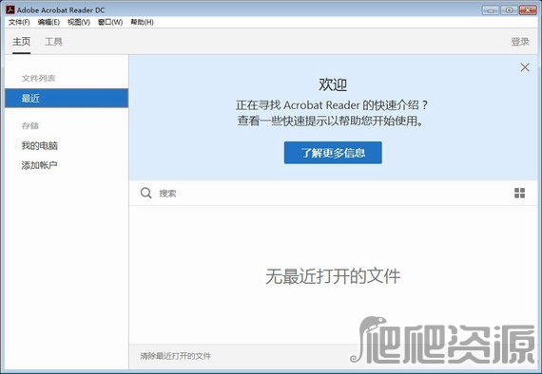The width and height of the screenshot is (542, 374).
Task: Choose 添加帐户 in the sidebar
Action: click(x=39, y=165)
